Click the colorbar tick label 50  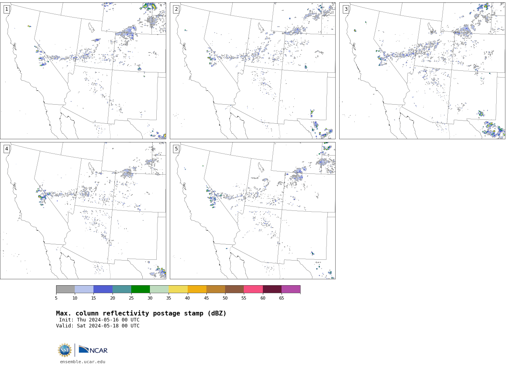point(225,298)
